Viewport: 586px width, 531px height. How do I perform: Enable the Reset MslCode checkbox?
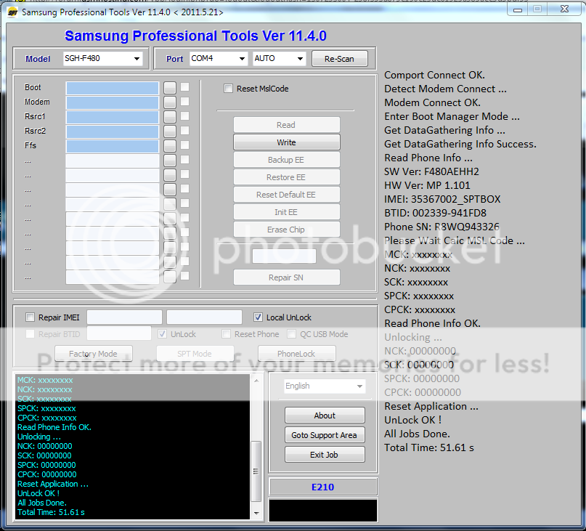point(228,89)
